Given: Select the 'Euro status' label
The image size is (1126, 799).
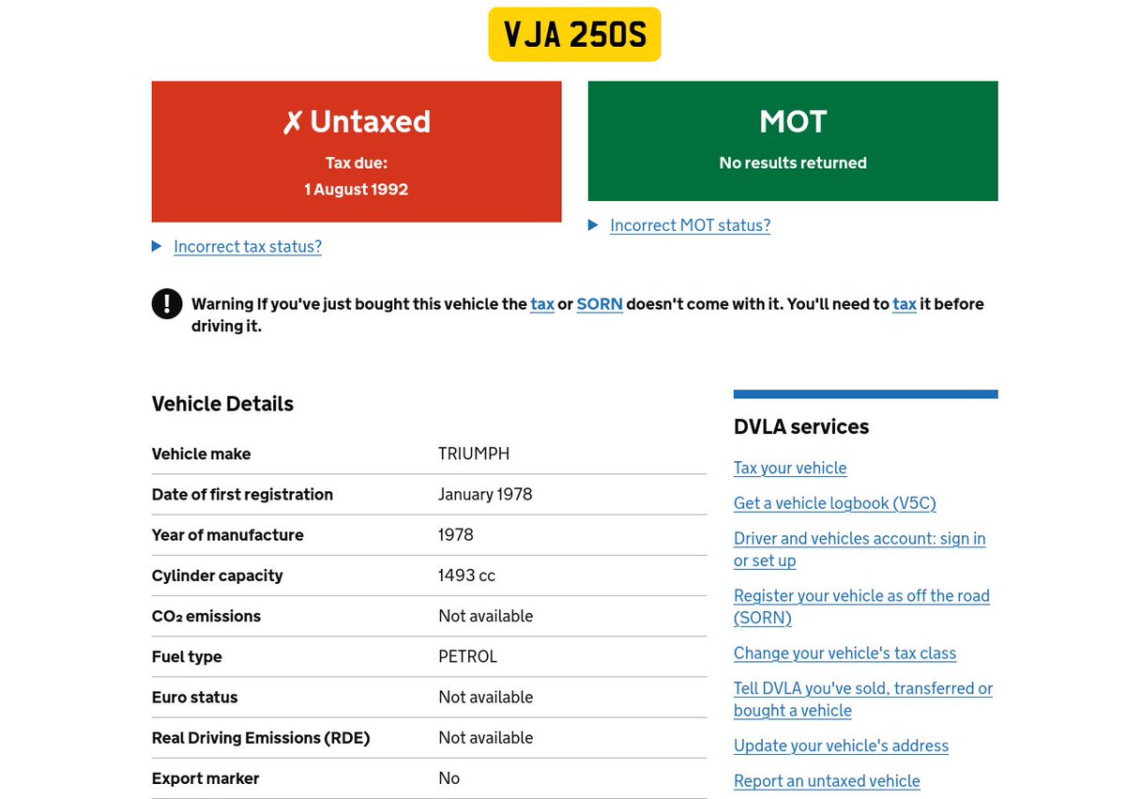Looking at the screenshot, I should click(194, 697).
